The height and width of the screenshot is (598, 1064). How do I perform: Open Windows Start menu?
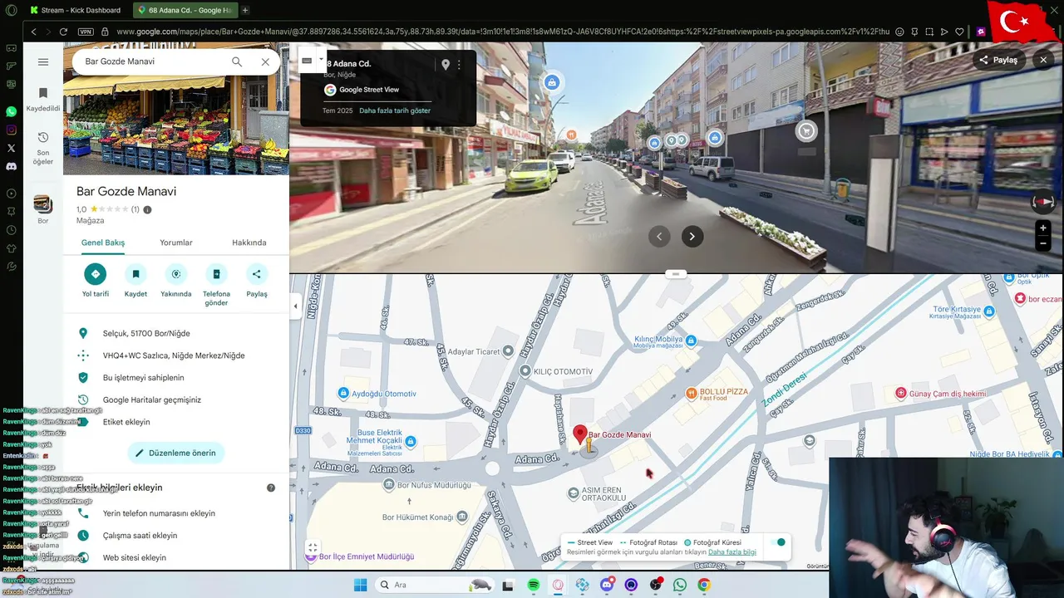(x=360, y=585)
